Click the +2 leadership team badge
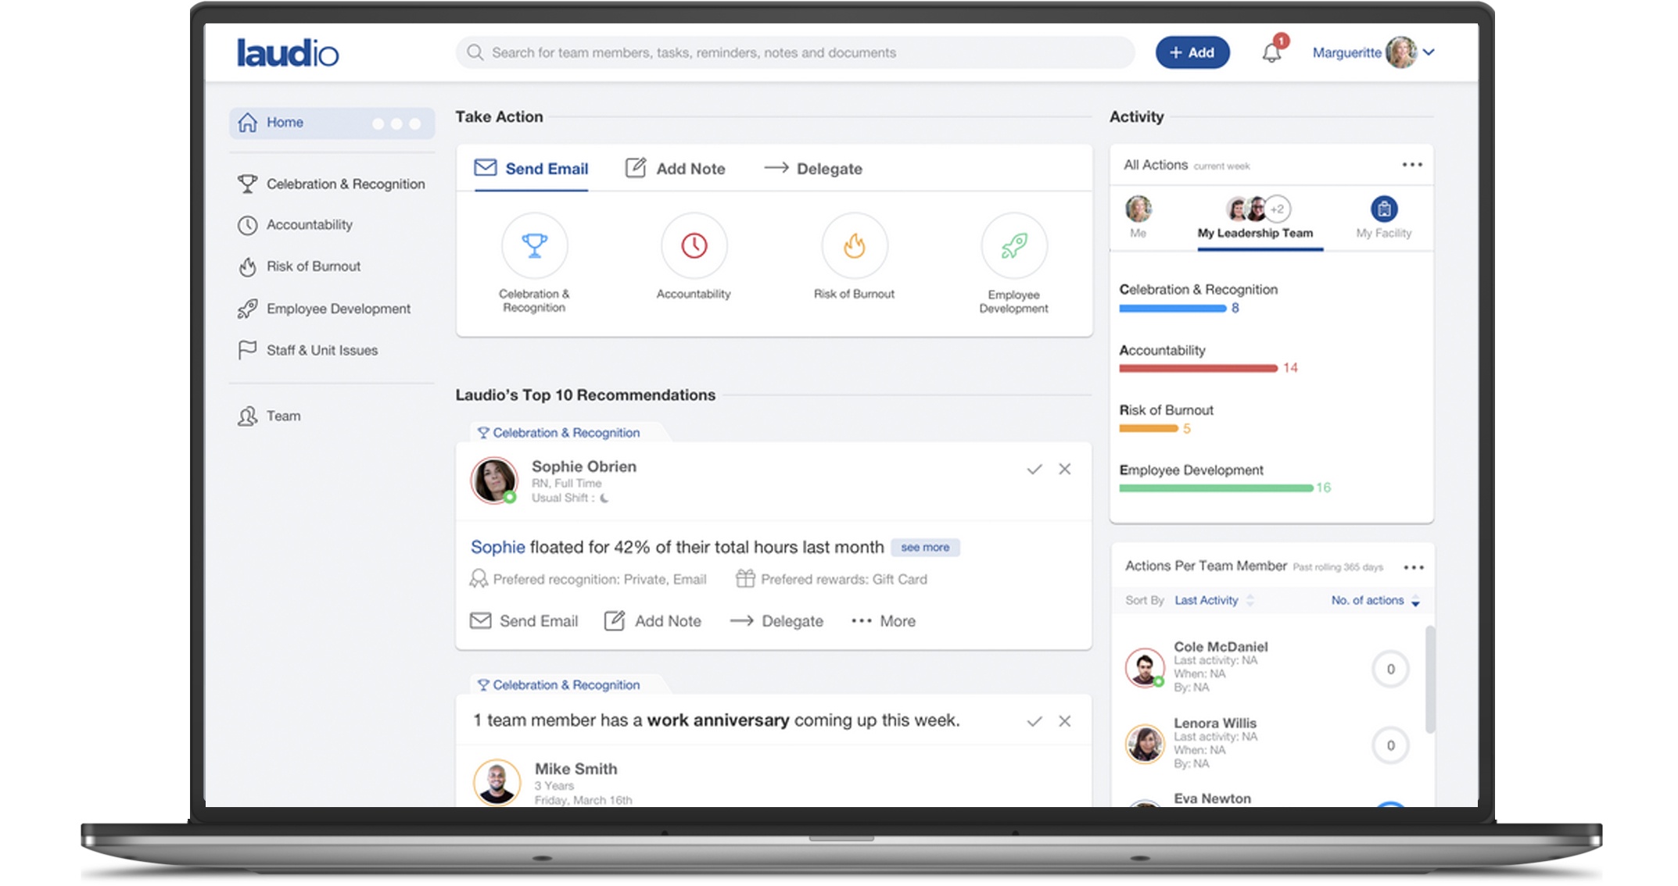The image size is (1678, 886). (1277, 209)
